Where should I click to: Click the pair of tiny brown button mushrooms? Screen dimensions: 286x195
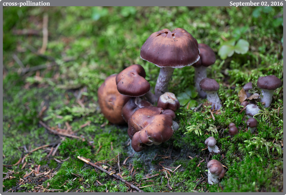[x=233, y=129]
